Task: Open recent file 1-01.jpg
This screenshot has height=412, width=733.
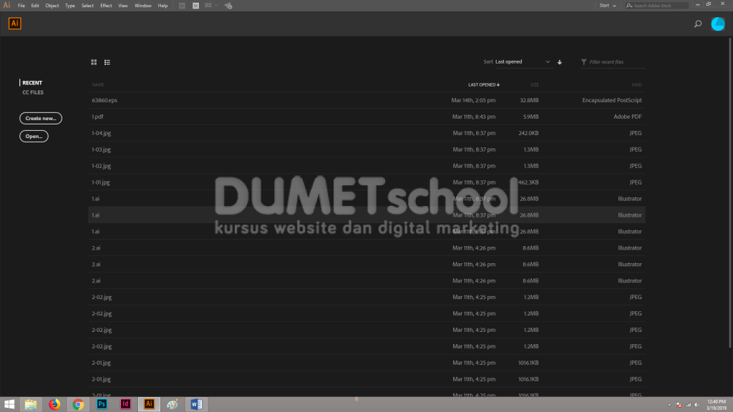Action: [x=101, y=182]
